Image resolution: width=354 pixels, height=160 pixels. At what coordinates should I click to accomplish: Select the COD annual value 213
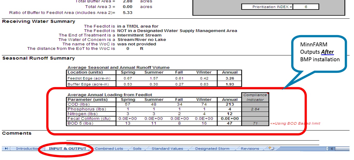[x=230, y=104]
